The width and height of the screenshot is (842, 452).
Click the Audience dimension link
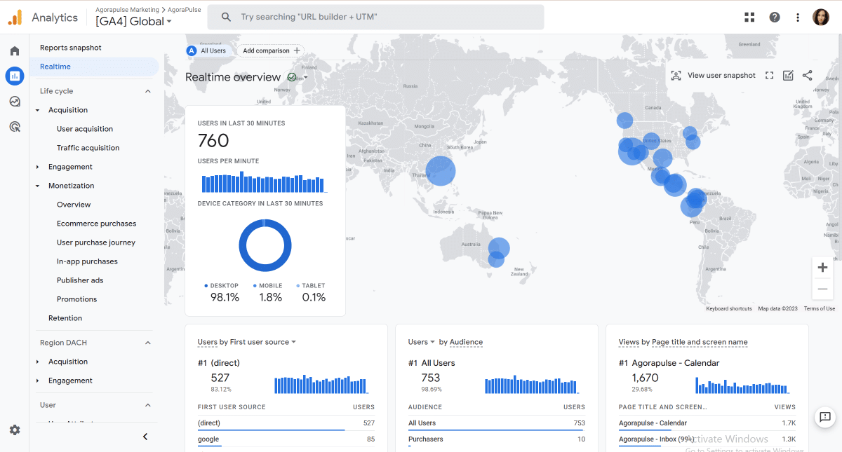(466, 342)
